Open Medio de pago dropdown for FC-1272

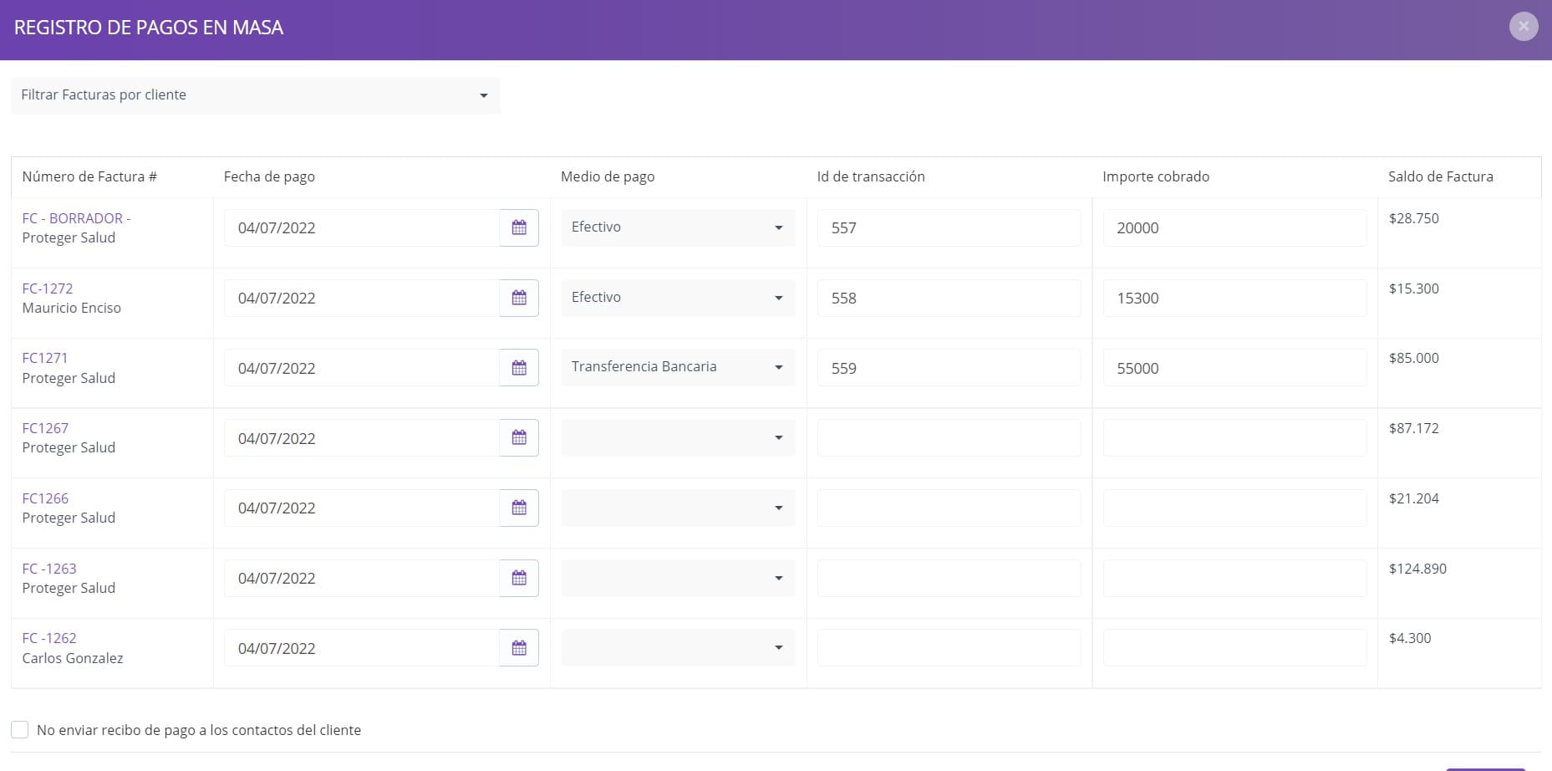[x=678, y=298]
